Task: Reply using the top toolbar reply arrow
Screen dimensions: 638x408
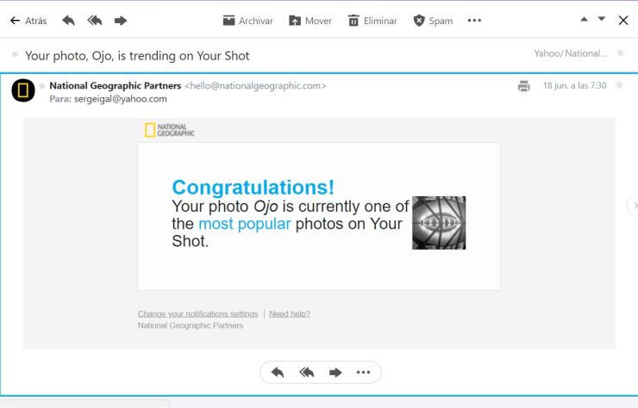Action: [x=68, y=21]
